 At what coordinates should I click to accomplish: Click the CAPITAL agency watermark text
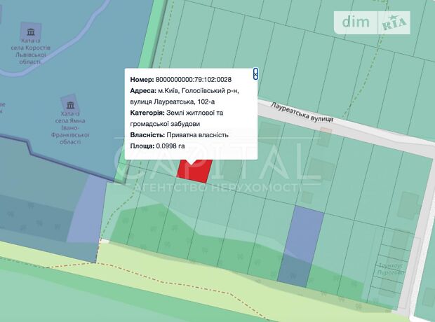tap(210, 157)
